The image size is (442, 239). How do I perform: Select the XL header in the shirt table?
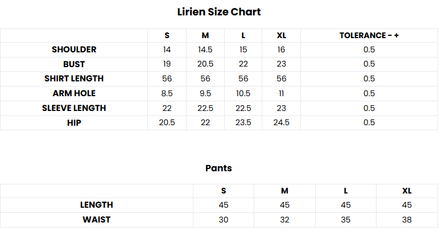pos(282,35)
